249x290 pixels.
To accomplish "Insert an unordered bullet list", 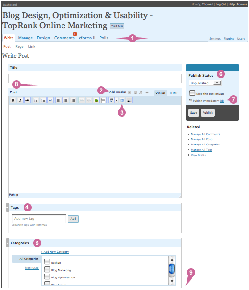I will pyautogui.click(x=36, y=100).
